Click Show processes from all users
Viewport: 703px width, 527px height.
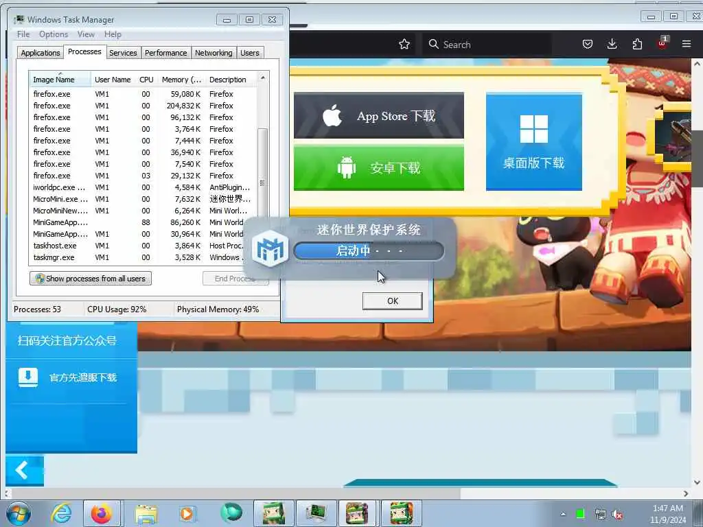point(91,279)
